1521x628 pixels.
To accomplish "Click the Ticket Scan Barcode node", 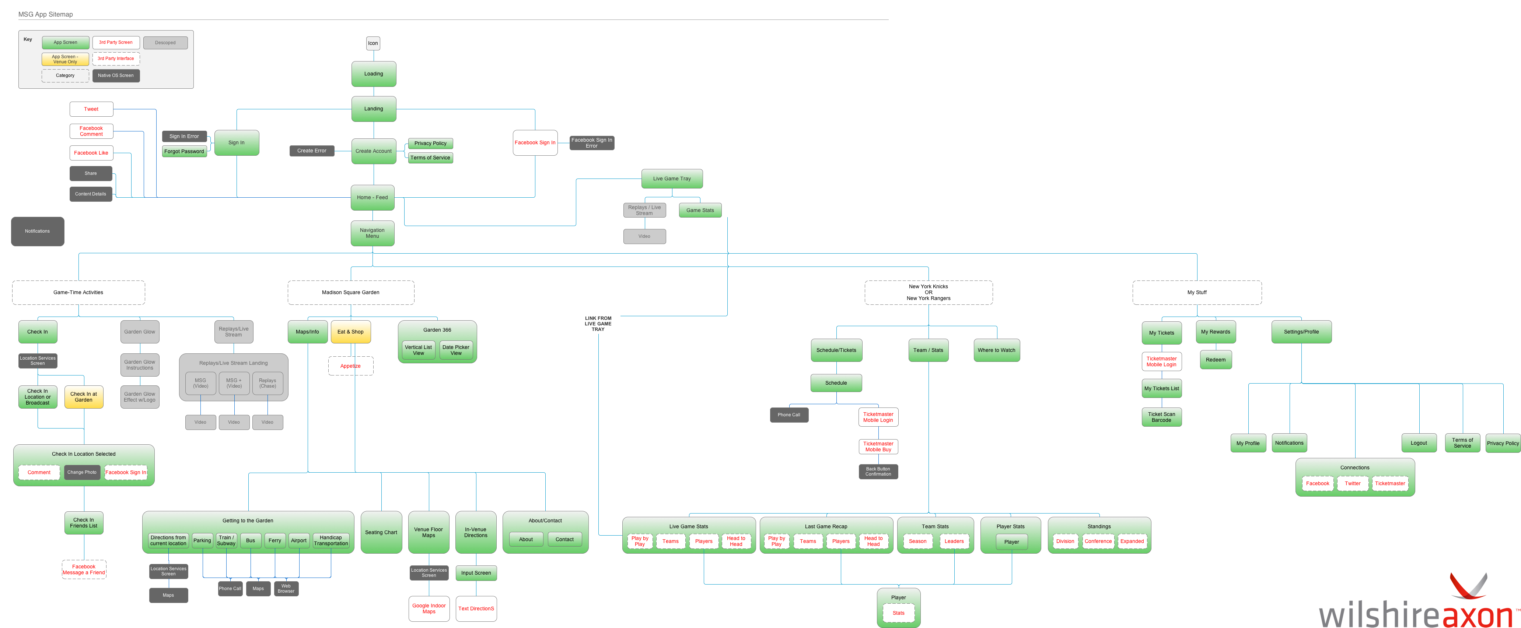I will (1161, 417).
